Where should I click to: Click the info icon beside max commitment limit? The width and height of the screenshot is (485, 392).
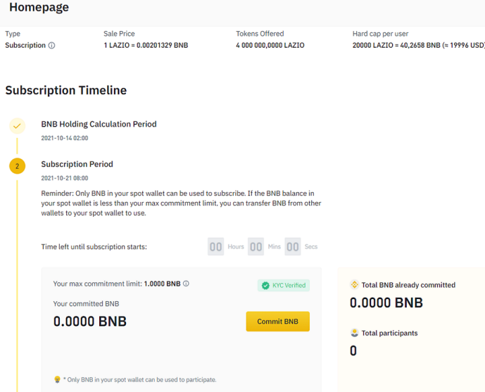coord(186,284)
